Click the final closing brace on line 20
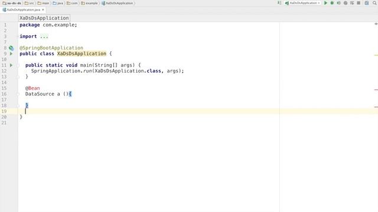 click(21, 117)
